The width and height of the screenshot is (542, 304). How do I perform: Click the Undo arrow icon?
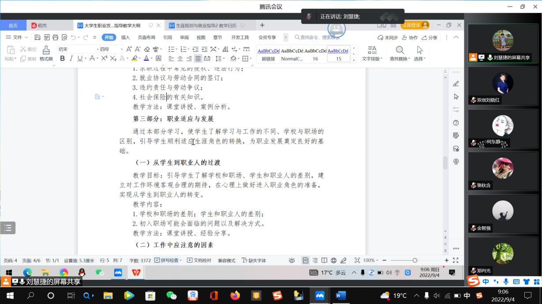tap(73, 38)
